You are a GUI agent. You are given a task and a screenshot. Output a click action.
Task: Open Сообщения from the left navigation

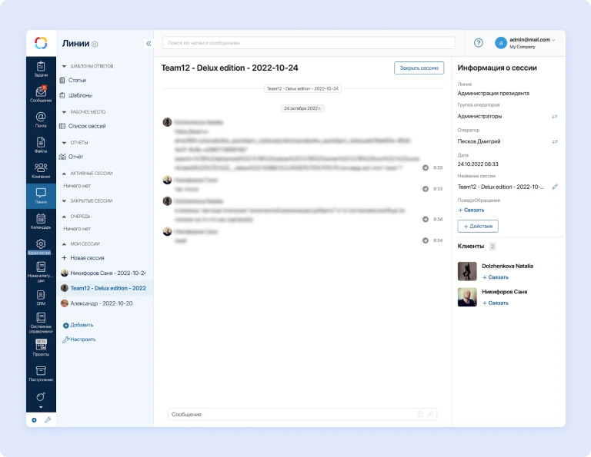click(x=41, y=94)
